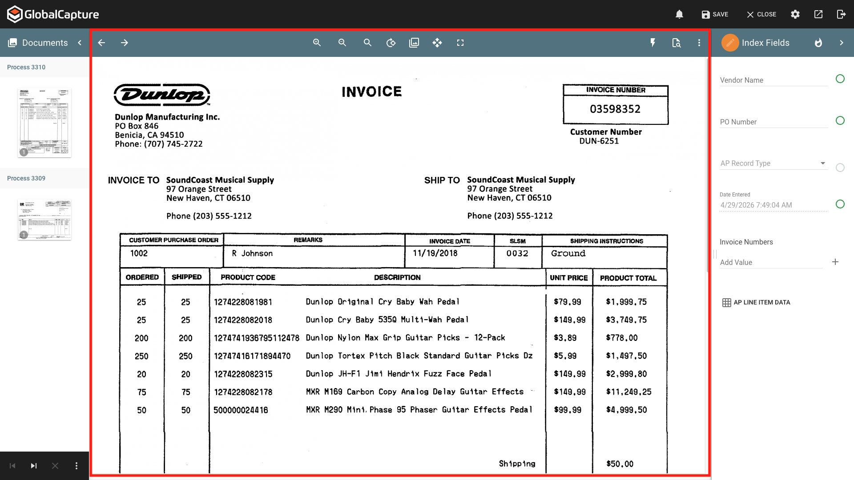The image size is (854, 480).
Task: Select the pan/move tool
Action: 437,43
